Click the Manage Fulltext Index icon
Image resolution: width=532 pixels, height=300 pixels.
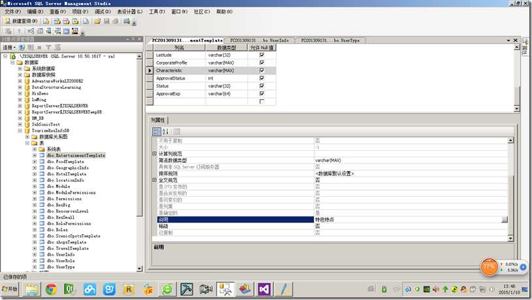49,31
